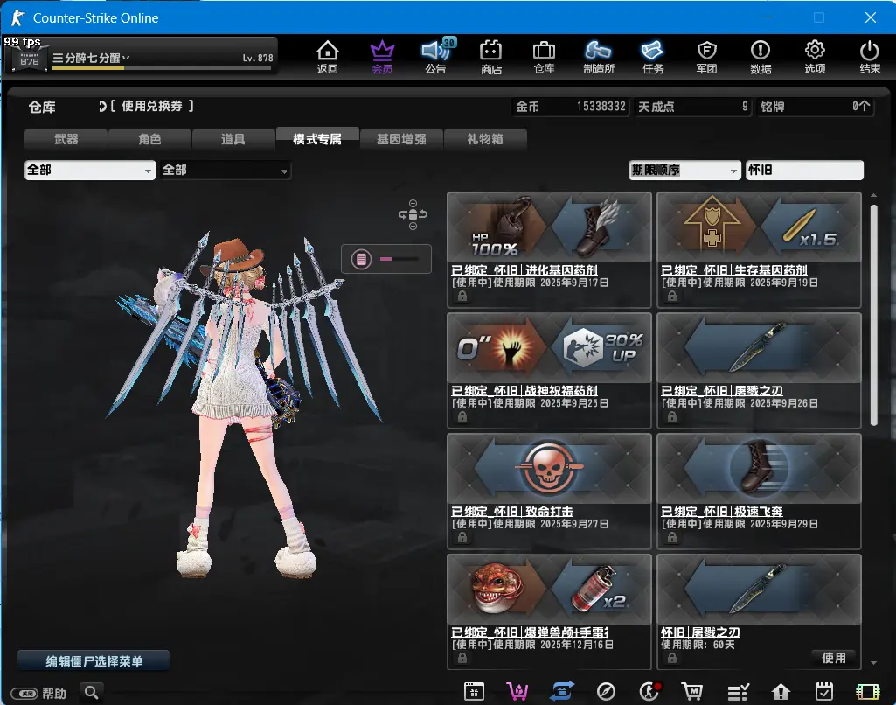Click the 编辑僵尸选择菜单 button
Viewport: 896px width, 705px height.
point(94,660)
